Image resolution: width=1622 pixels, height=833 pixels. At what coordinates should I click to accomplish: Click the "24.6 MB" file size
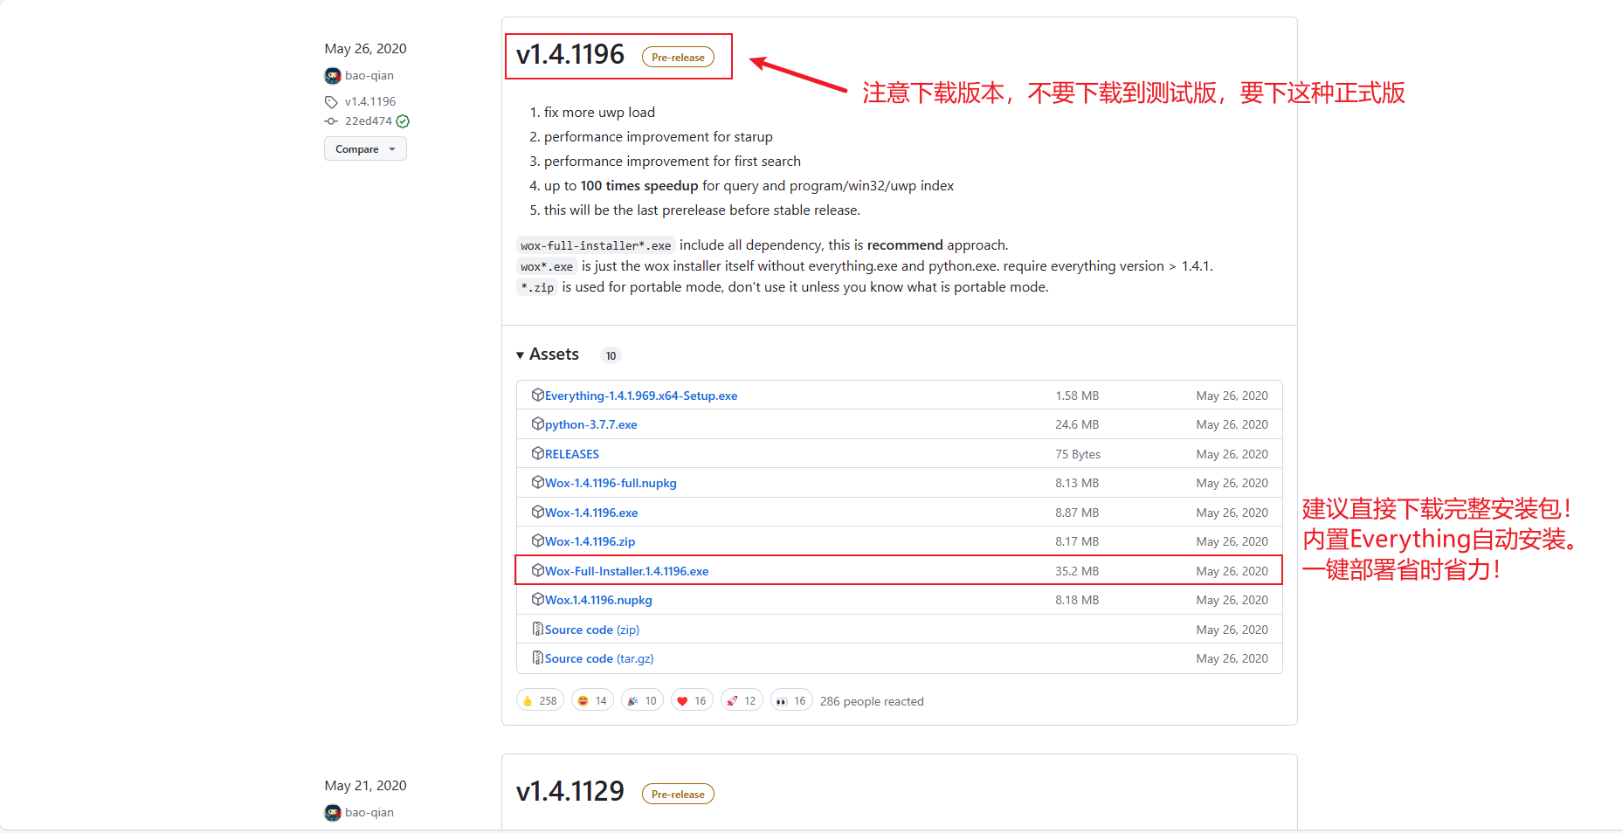pyautogui.click(x=1077, y=424)
